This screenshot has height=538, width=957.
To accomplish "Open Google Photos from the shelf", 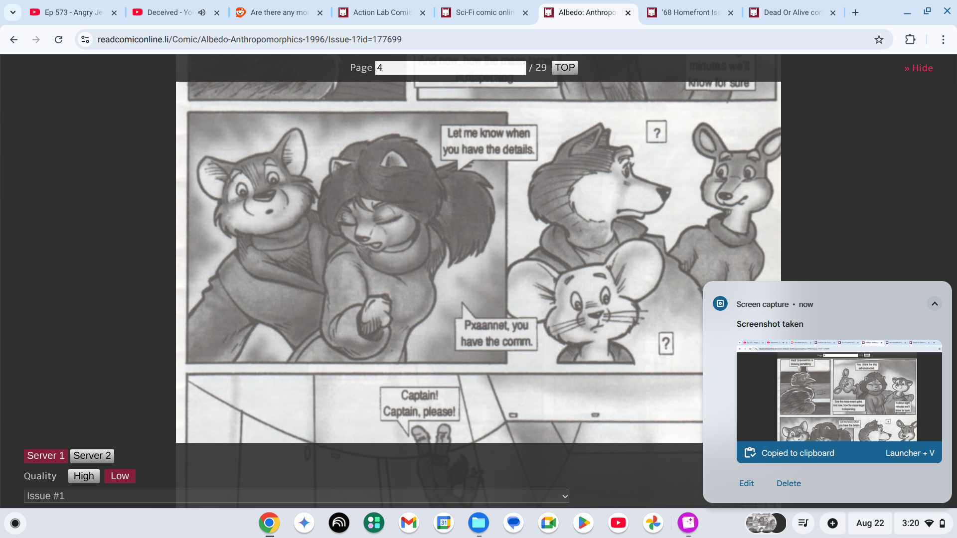I will point(653,523).
